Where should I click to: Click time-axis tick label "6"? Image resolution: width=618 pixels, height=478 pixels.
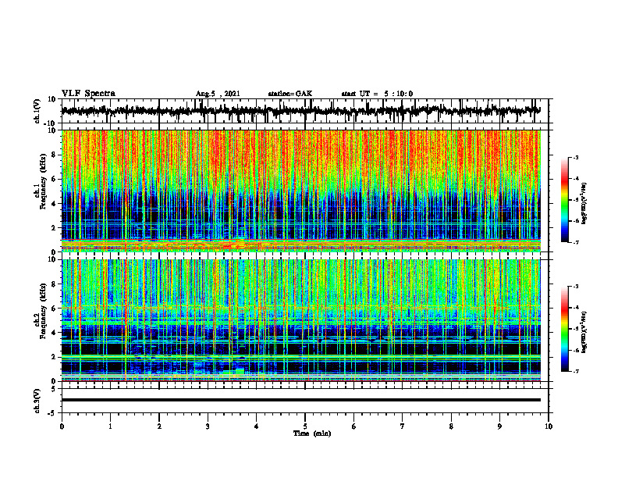coord(354,426)
